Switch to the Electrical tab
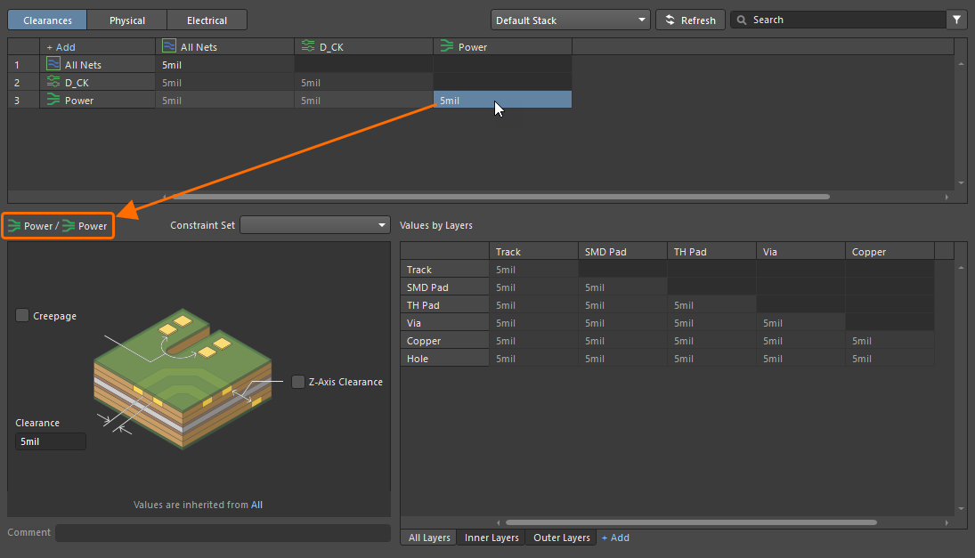 (207, 20)
